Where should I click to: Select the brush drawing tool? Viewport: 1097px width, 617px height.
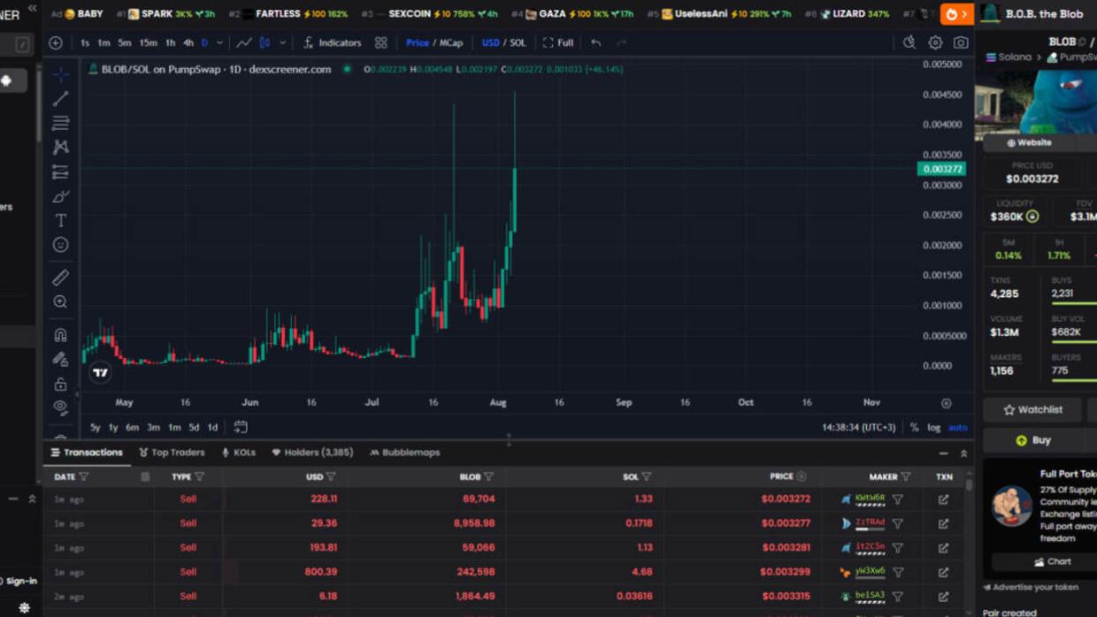[60, 196]
